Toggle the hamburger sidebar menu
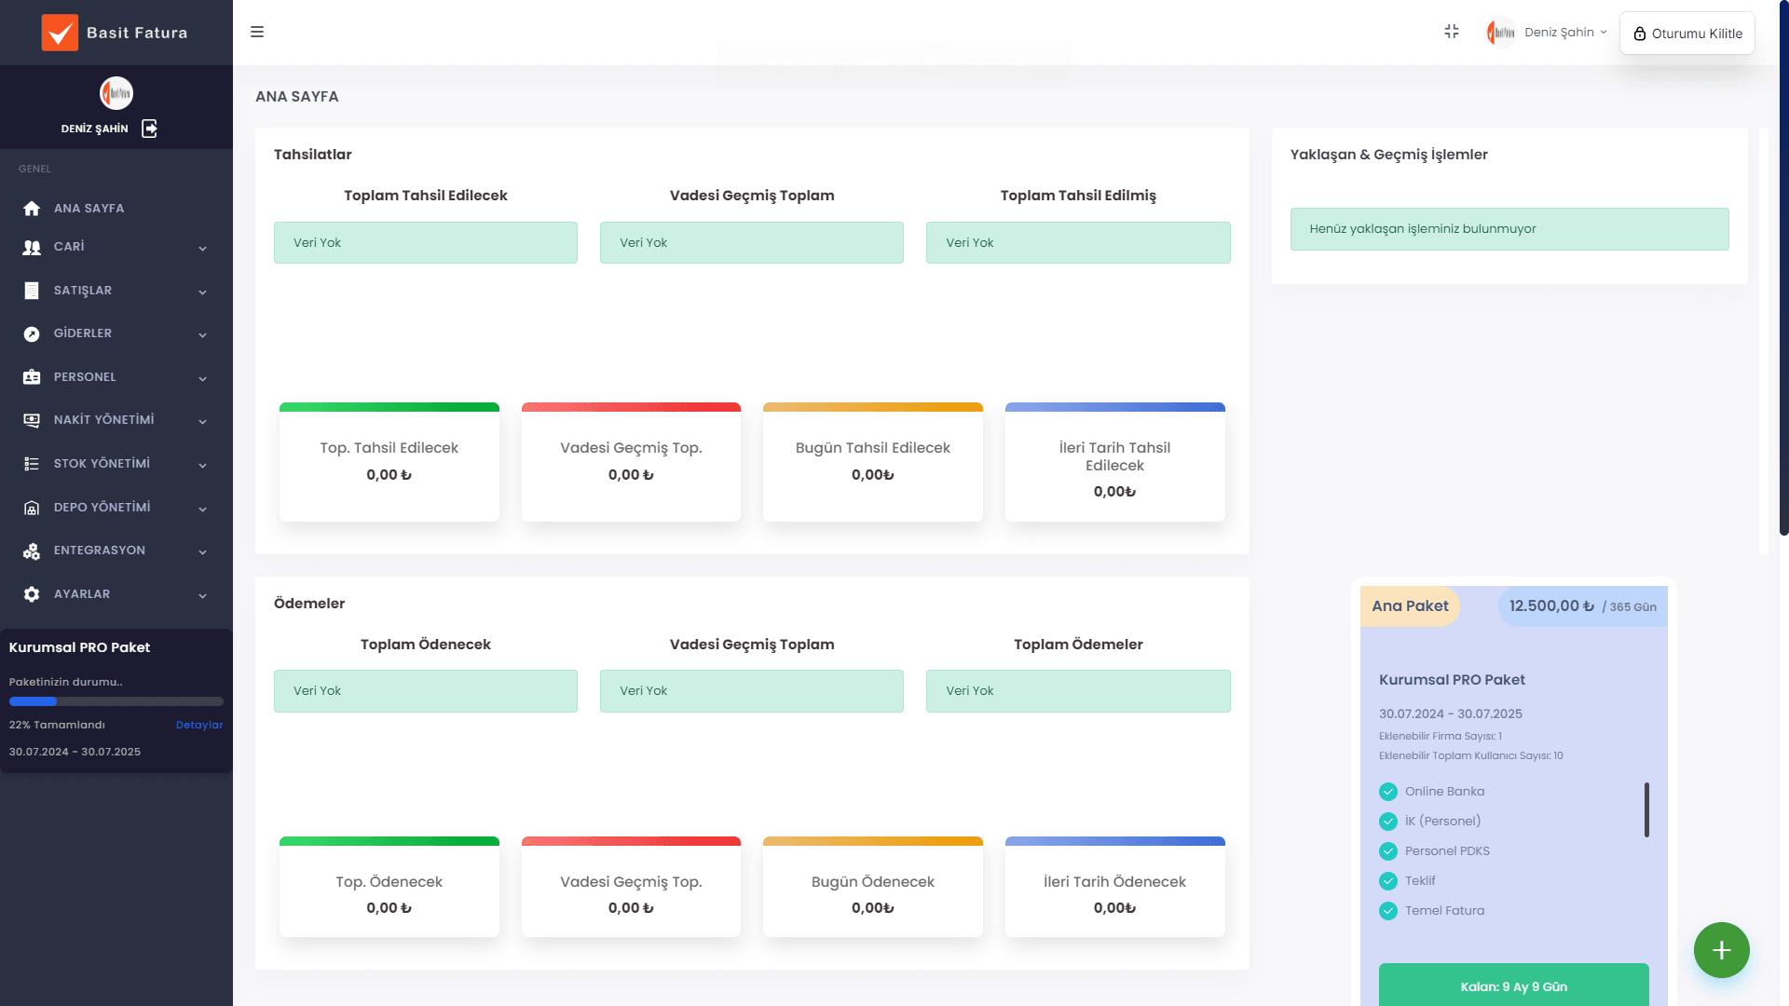This screenshot has height=1006, width=1789. tap(257, 32)
